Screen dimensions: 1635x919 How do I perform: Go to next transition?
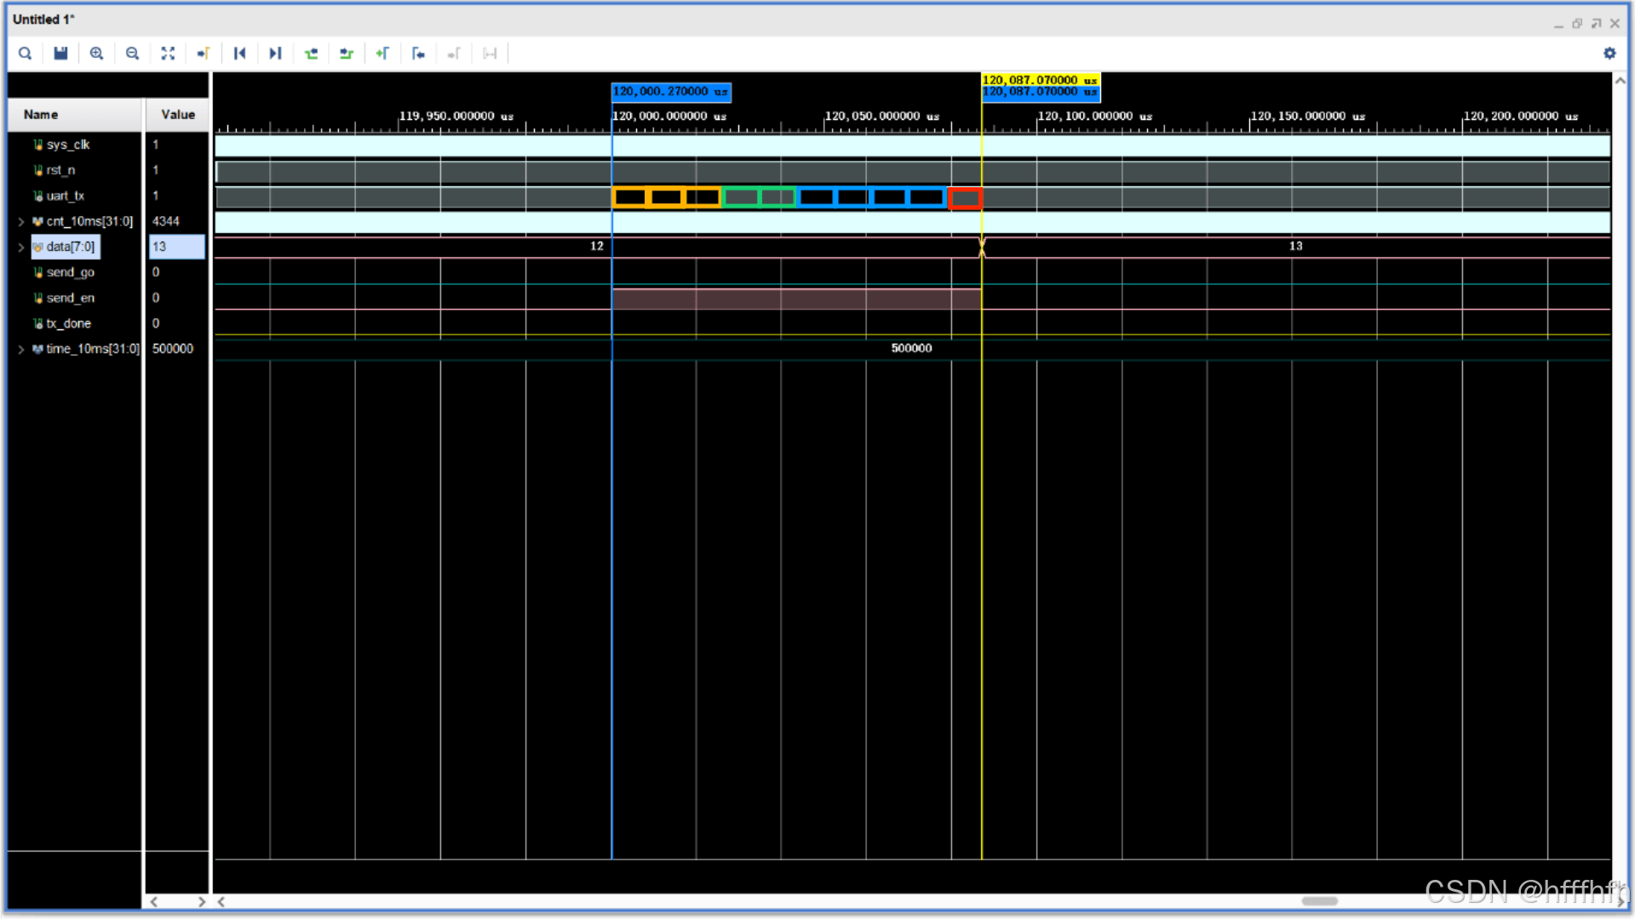(x=347, y=54)
